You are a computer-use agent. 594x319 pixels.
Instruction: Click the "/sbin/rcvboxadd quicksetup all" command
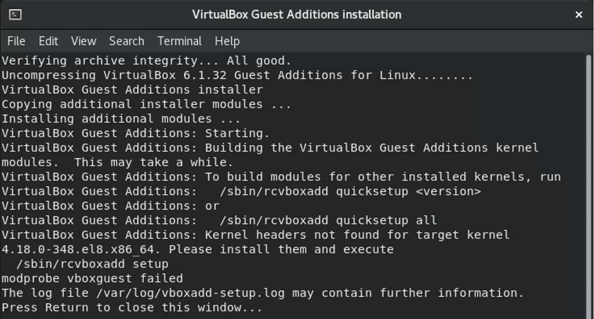click(328, 220)
